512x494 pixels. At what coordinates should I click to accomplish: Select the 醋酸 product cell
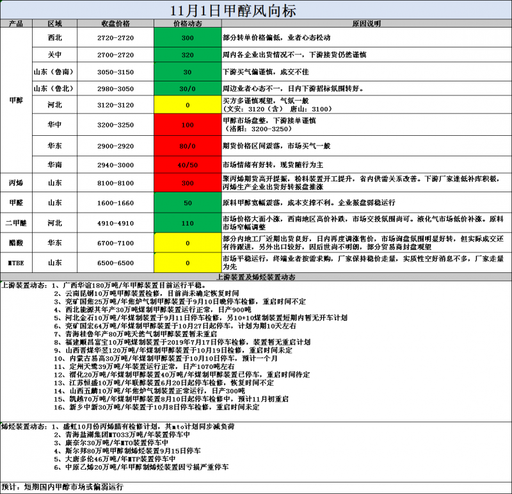pos(16,243)
